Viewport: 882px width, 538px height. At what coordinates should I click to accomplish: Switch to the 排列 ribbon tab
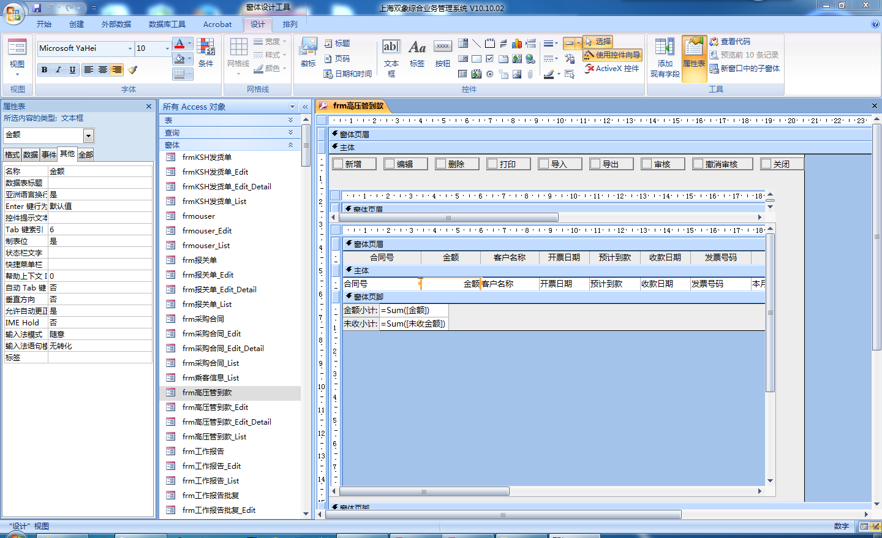click(x=290, y=25)
